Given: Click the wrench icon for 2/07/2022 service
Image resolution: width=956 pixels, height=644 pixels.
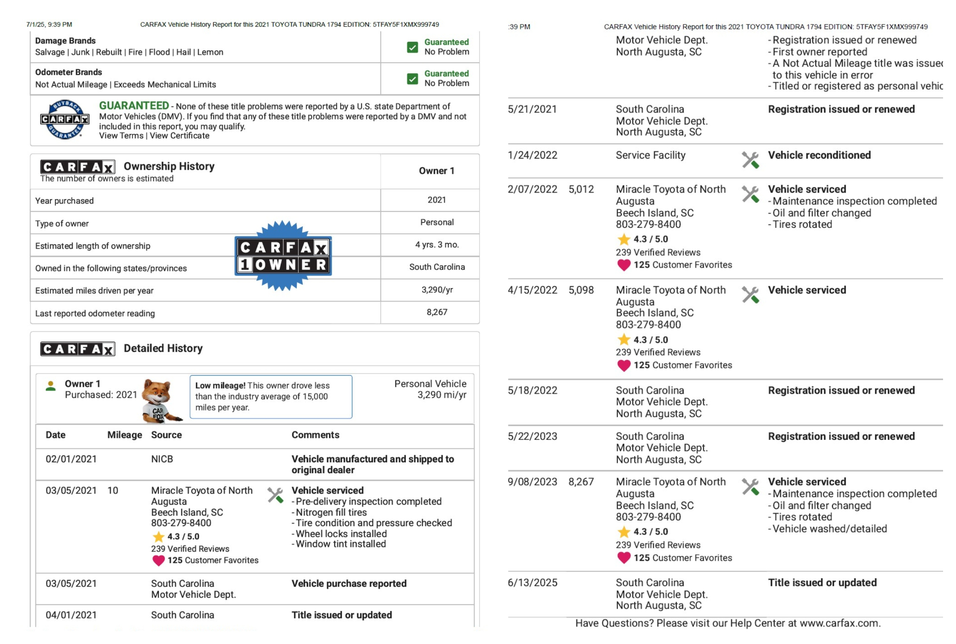Looking at the screenshot, I should pyautogui.click(x=750, y=194).
